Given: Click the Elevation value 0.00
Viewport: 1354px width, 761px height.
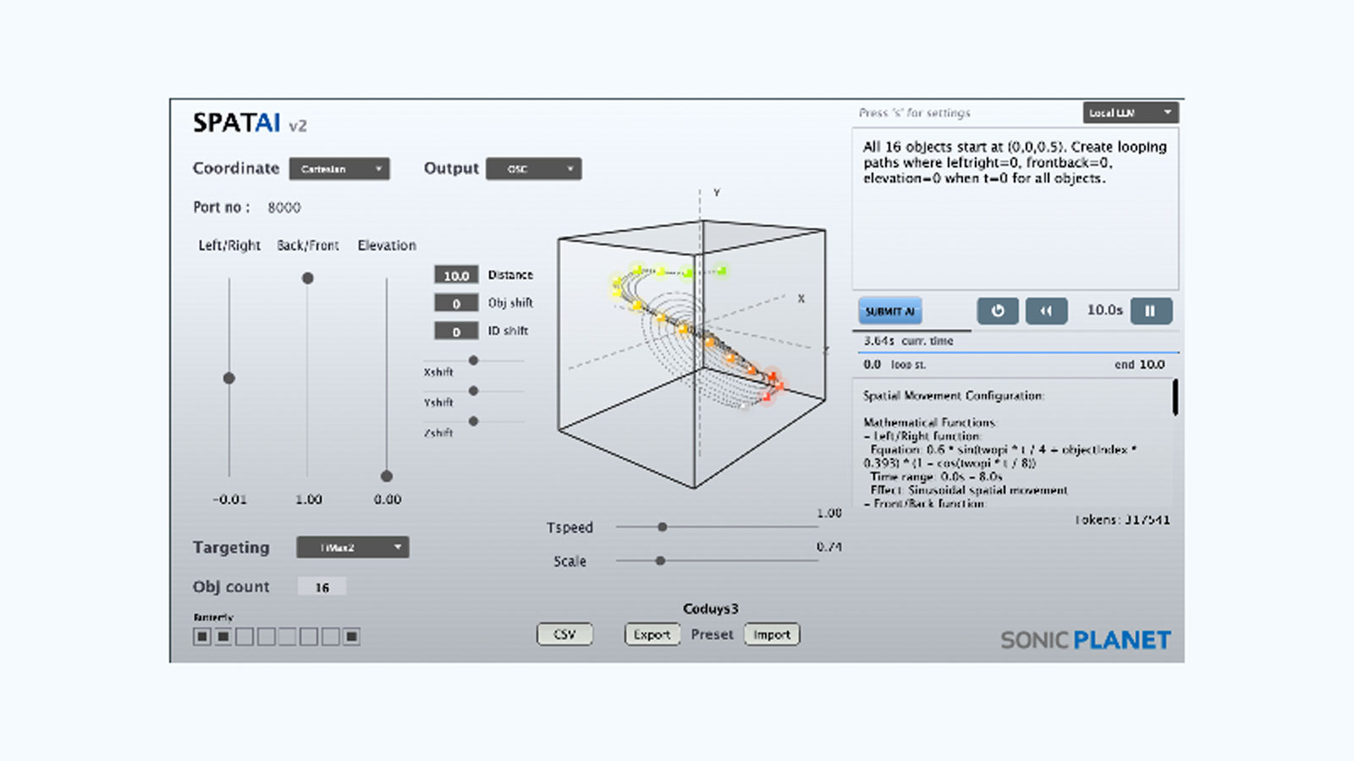Looking at the screenshot, I should click(388, 500).
